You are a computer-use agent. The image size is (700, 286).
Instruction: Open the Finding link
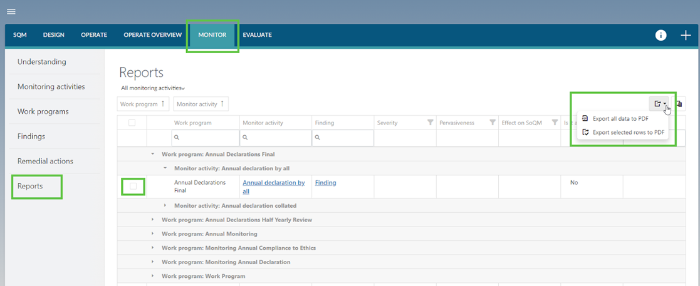[325, 183]
